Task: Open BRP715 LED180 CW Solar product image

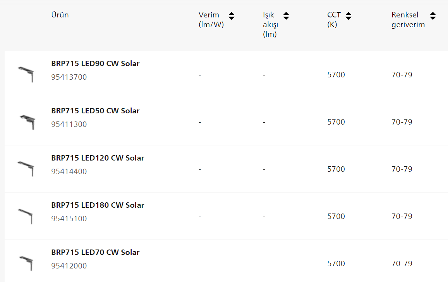Action: click(x=26, y=216)
